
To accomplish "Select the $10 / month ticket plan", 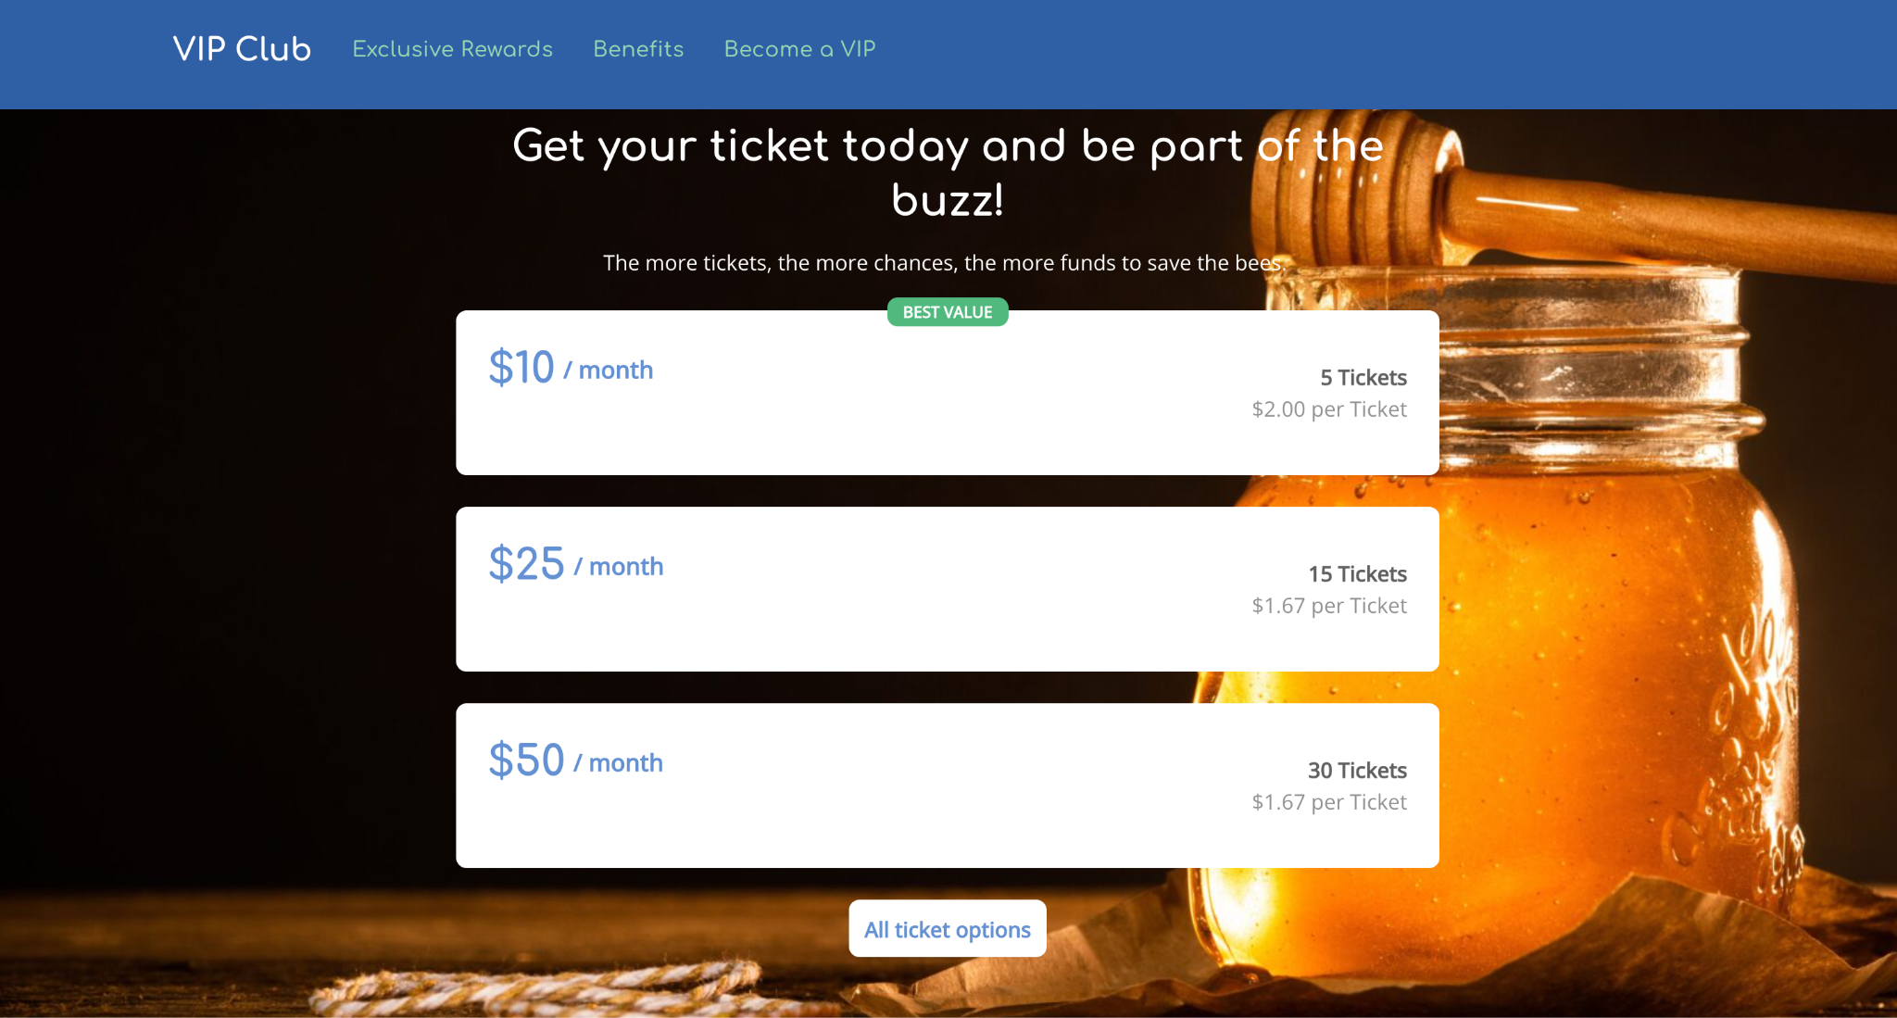I will pos(947,393).
